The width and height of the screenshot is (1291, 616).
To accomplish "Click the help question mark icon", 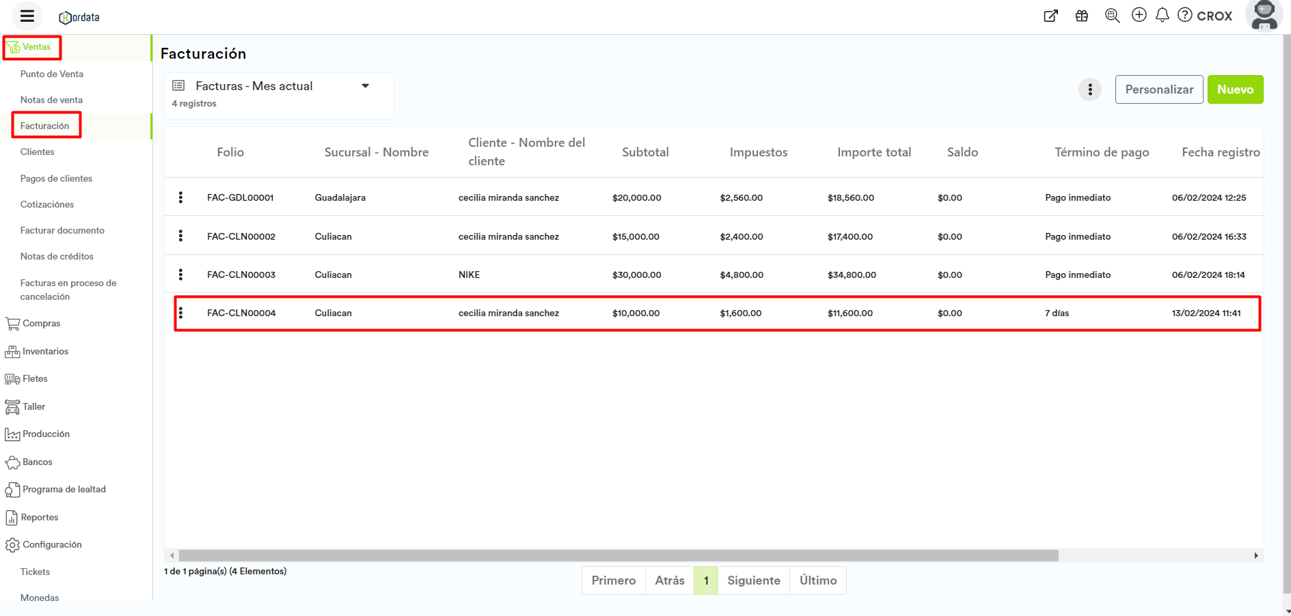I will coord(1185,15).
